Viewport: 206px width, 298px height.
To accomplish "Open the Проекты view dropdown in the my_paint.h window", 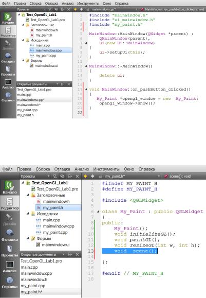I will click(x=35, y=177).
